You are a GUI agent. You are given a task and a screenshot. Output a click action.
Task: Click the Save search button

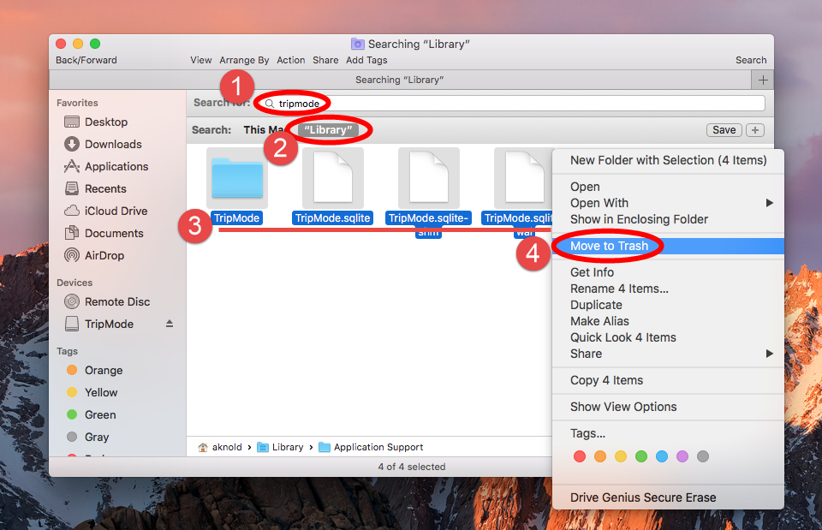pos(724,129)
